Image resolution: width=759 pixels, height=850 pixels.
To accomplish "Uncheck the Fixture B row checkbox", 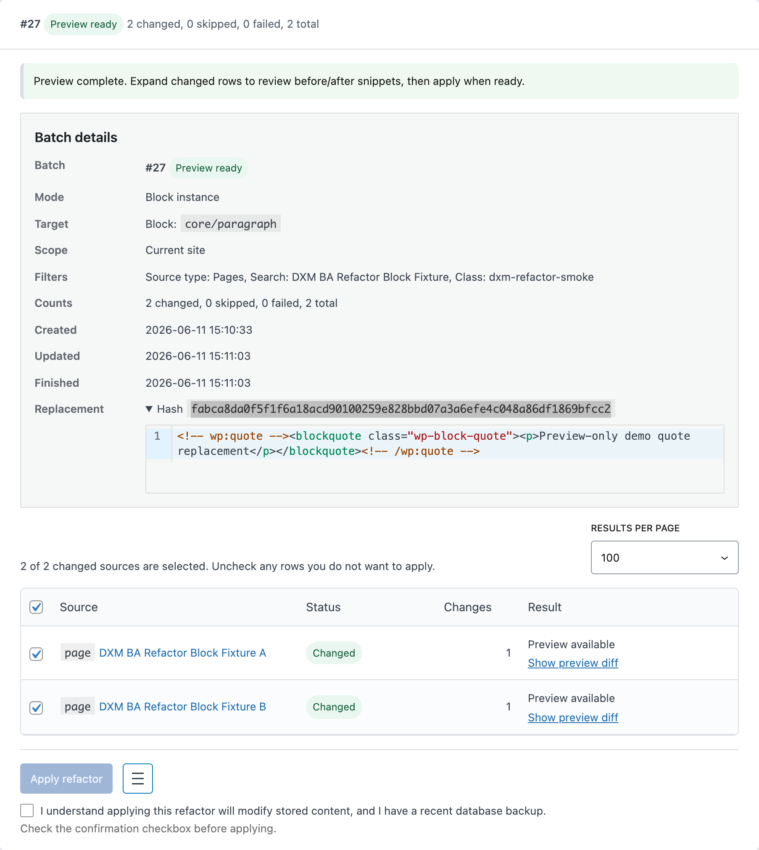I will (x=37, y=707).
